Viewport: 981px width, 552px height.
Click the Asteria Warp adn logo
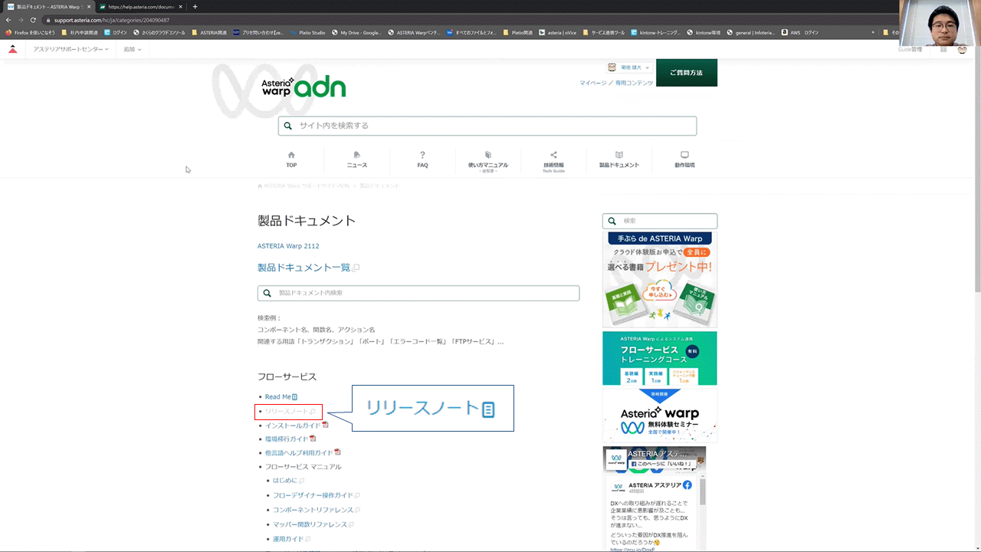point(303,87)
